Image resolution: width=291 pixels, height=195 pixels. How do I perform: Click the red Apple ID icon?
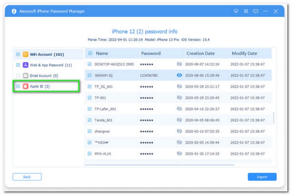[x=25, y=86]
